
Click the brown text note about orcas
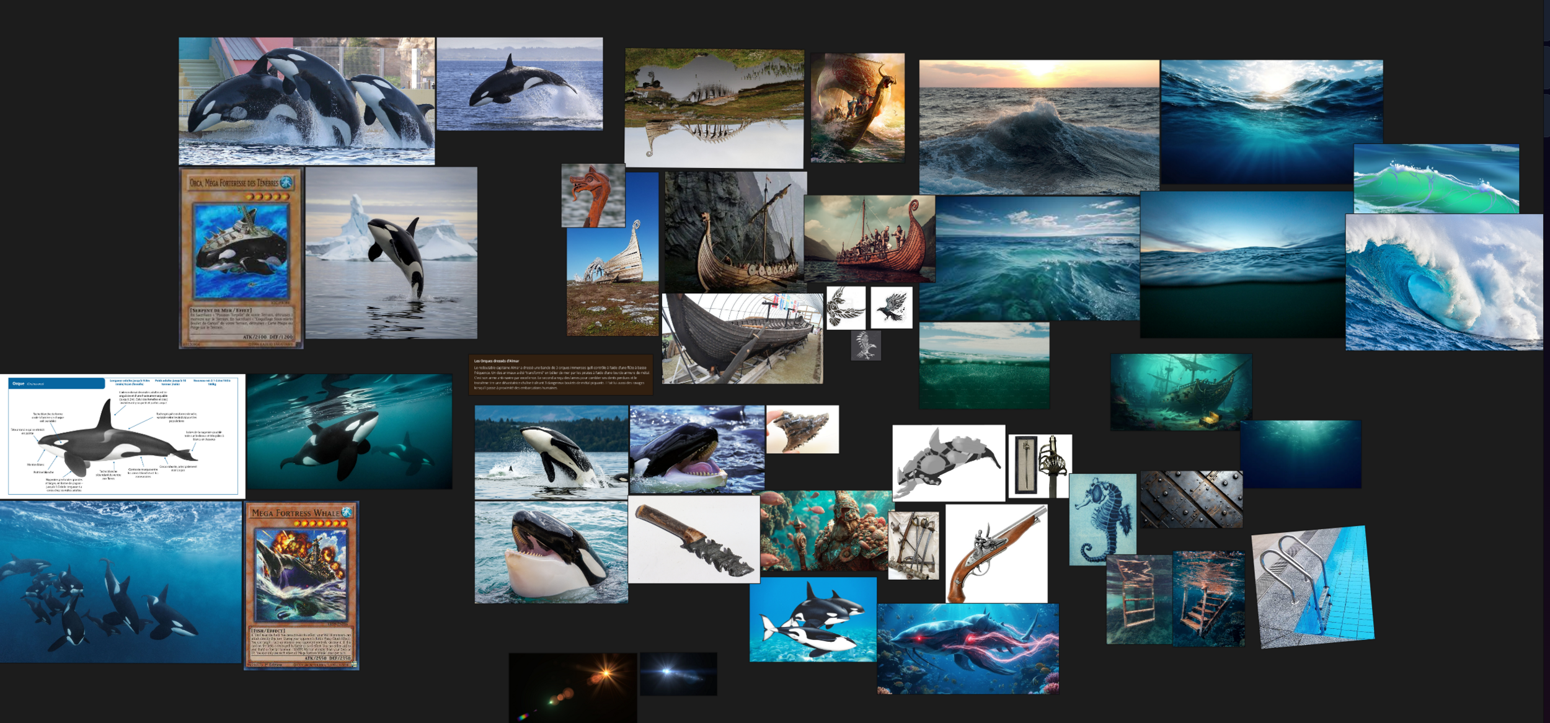pyautogui.click(x=560, y=375)
